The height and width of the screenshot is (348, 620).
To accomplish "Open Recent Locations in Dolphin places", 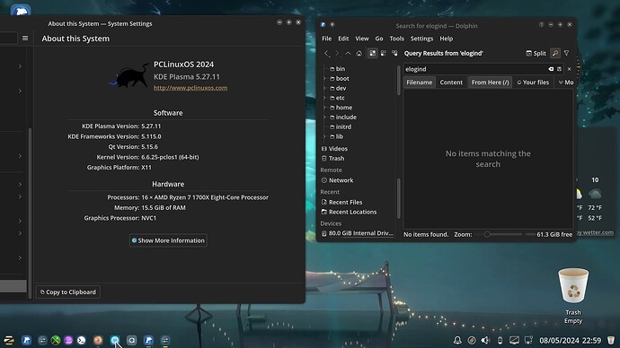I will [x=349, y=212].
